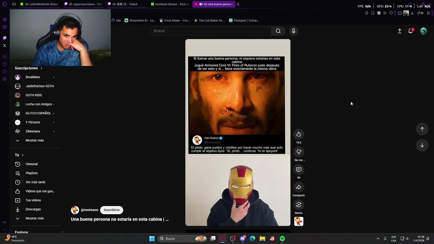Click the pin icon in Opera toolbar

[x=367, y=13]
